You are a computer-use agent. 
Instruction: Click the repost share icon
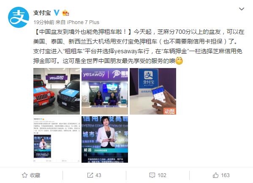coord(90,175)
